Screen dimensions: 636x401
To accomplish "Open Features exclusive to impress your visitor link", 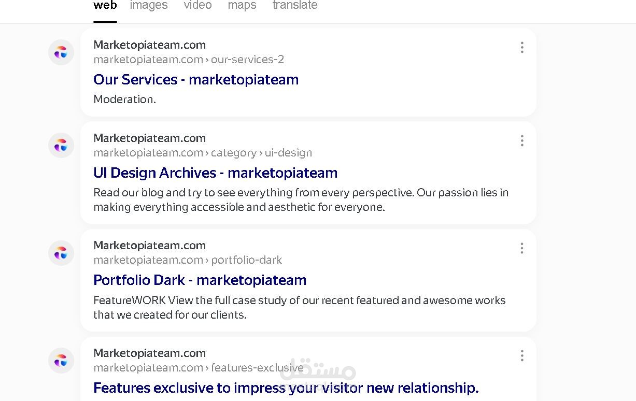I will (286, 388).
